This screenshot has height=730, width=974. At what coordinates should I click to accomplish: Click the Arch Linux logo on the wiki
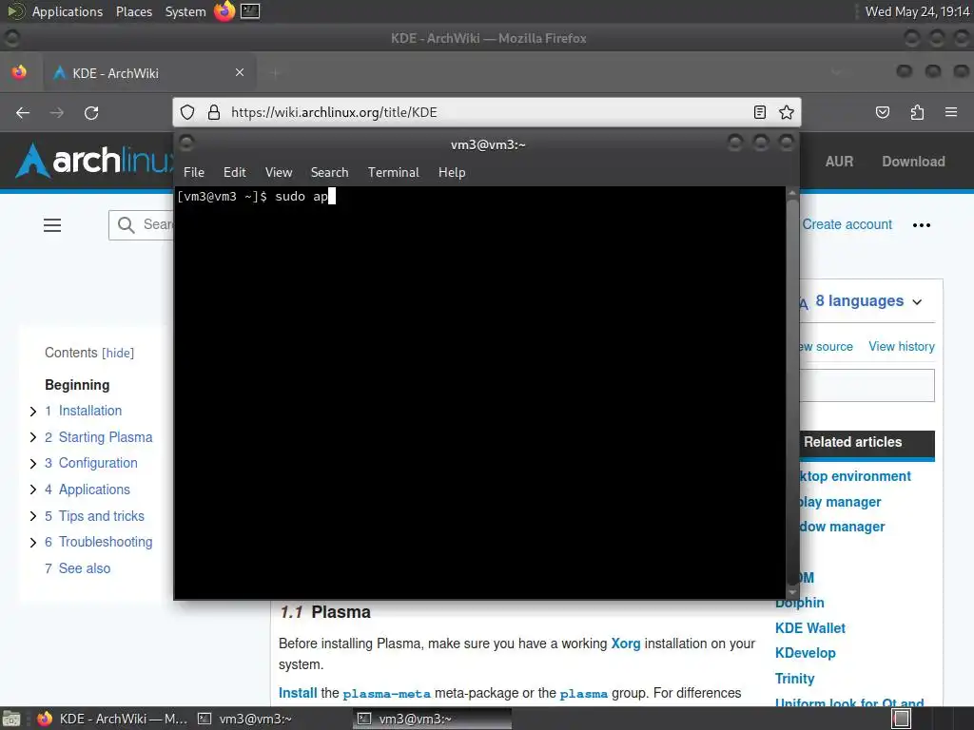96,161
